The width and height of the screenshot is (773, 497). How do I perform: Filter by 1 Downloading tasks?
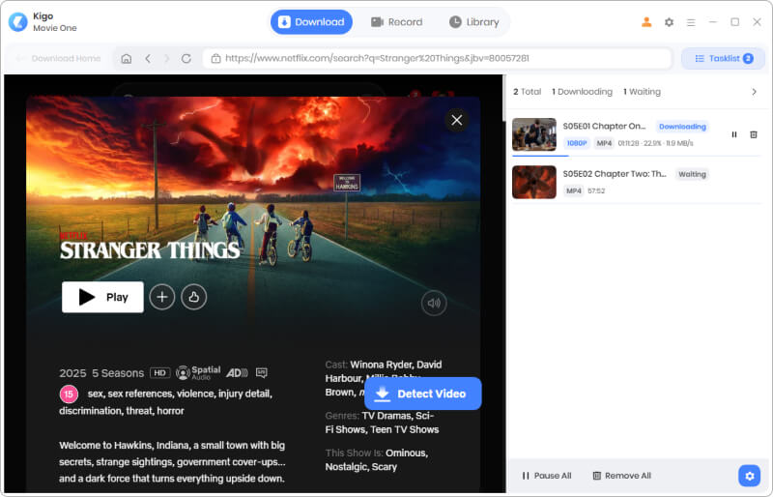point(583,92)
